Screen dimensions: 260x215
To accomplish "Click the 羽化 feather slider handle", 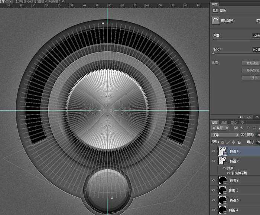I will [x=213, y=53].
